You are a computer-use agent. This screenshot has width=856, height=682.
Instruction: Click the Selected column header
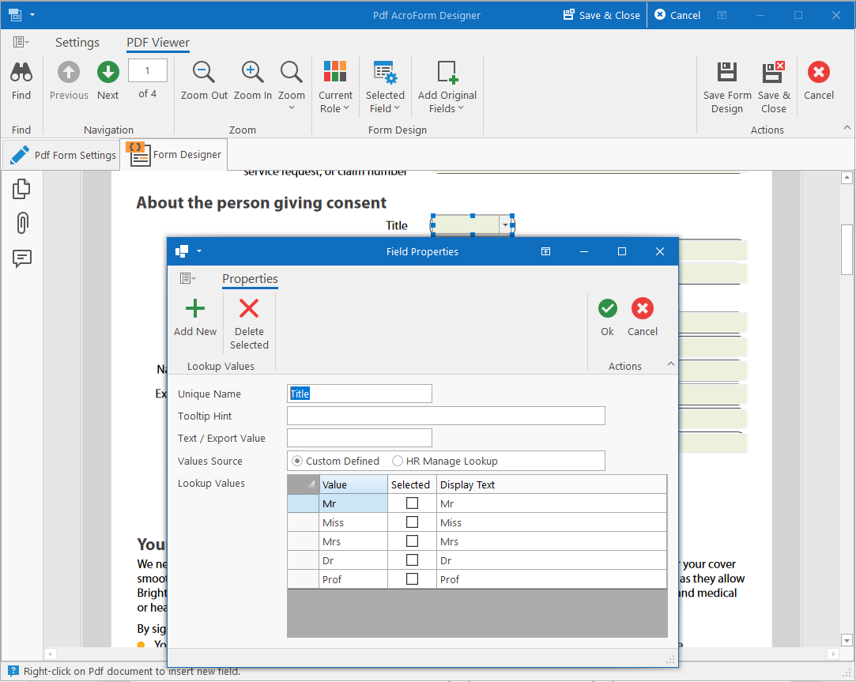tap(412, 484)
